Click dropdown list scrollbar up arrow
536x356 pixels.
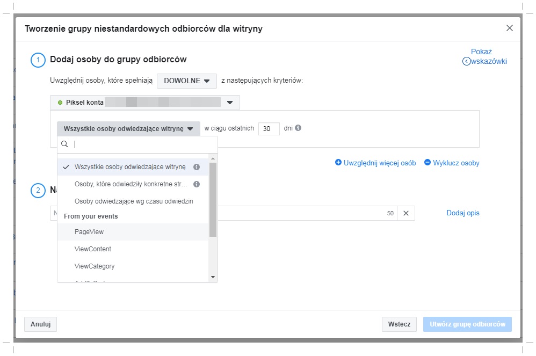click(213, 158)
